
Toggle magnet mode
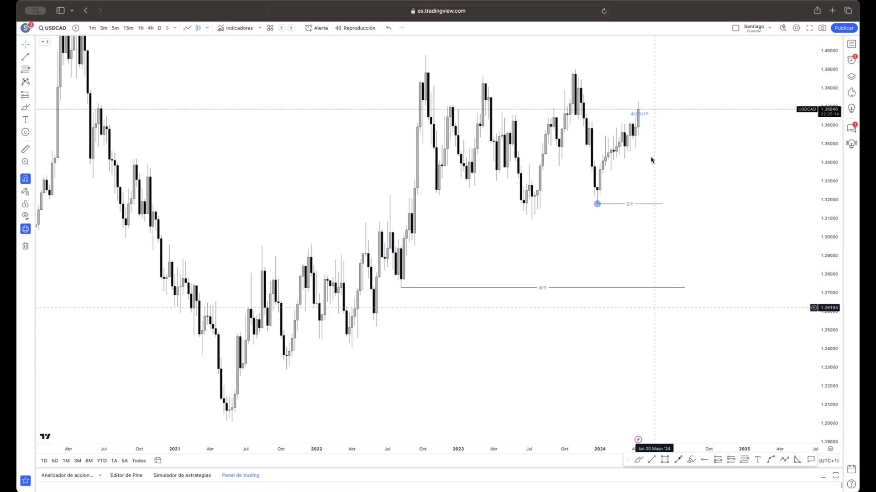pos(26,179)
